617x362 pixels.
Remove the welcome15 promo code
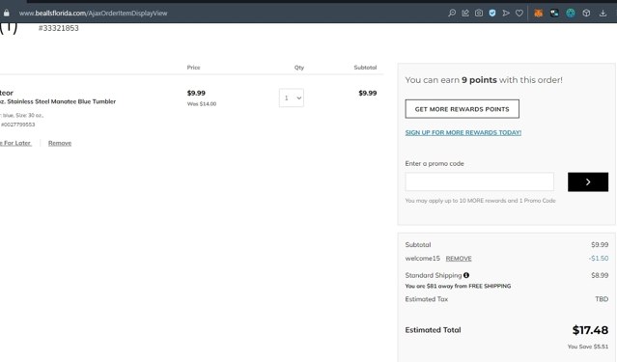459,259
